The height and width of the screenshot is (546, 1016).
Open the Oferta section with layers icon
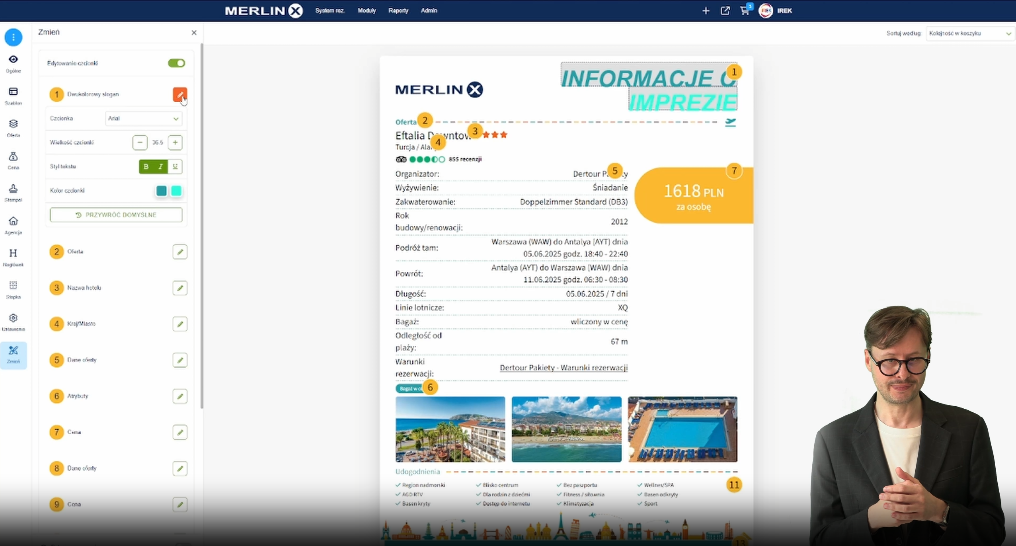pos(13,129)
